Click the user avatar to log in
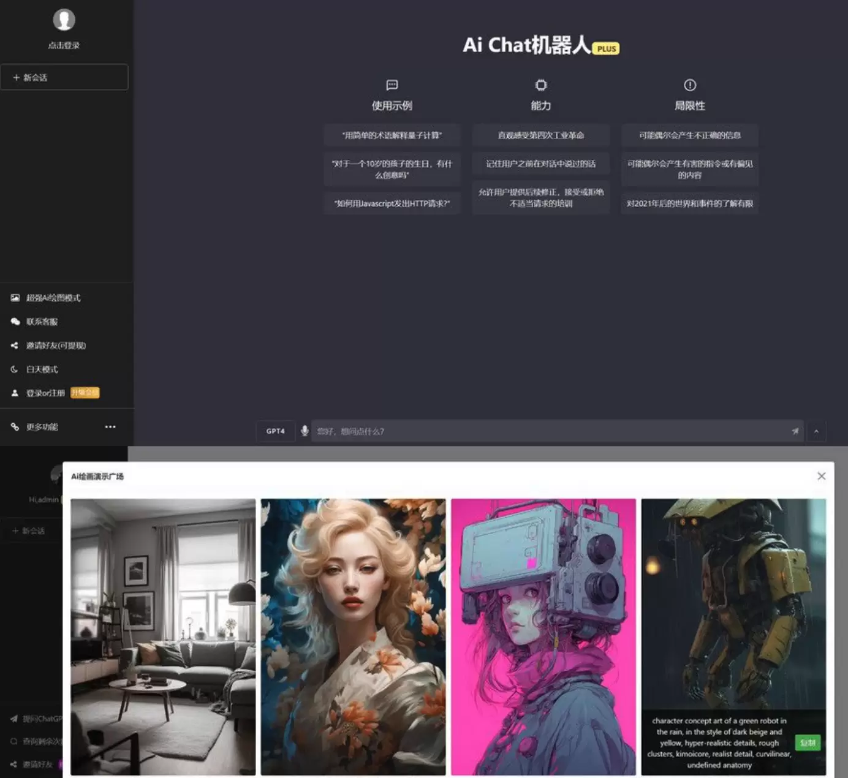Viewport: 848px width, 778px height. (64, 20)
